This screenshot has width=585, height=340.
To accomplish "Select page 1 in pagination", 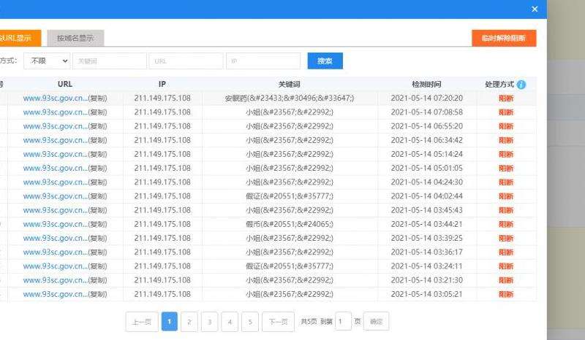I will point(170,321).
